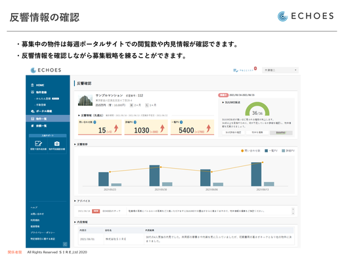Click the red up arrow next to 5400
This screenshot has height=258, width=344.
[208, 128]
